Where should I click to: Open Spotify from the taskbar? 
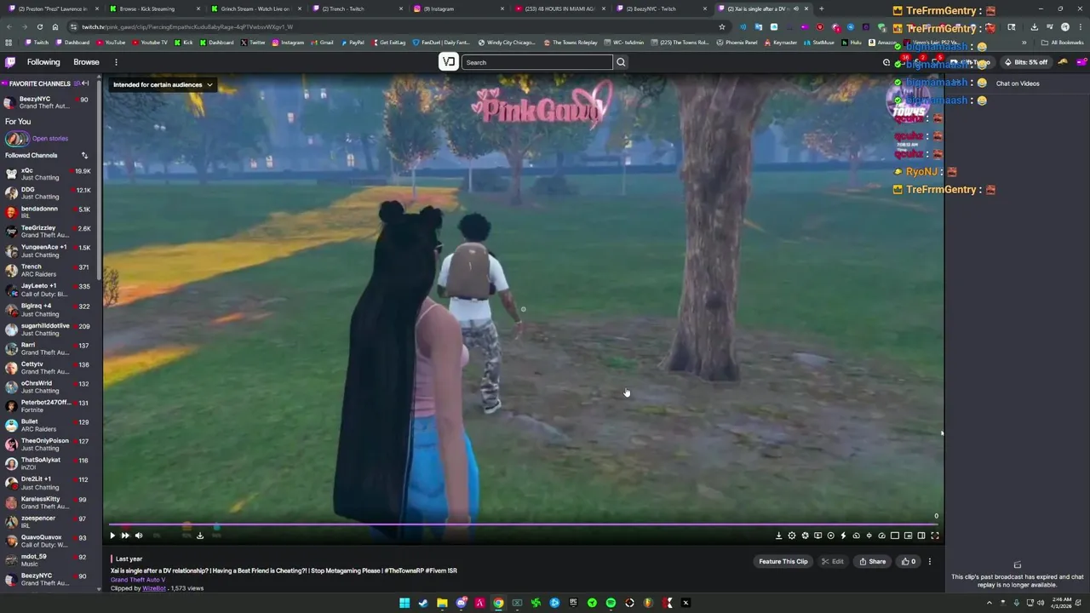[611, 603]
